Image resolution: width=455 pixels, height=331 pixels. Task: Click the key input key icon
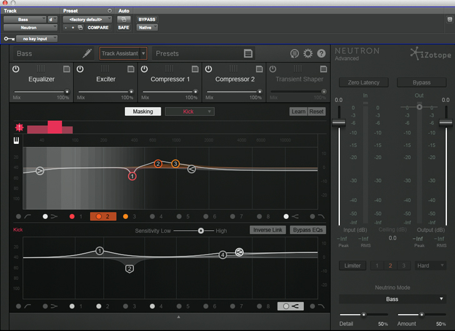[x=9, y=39]
